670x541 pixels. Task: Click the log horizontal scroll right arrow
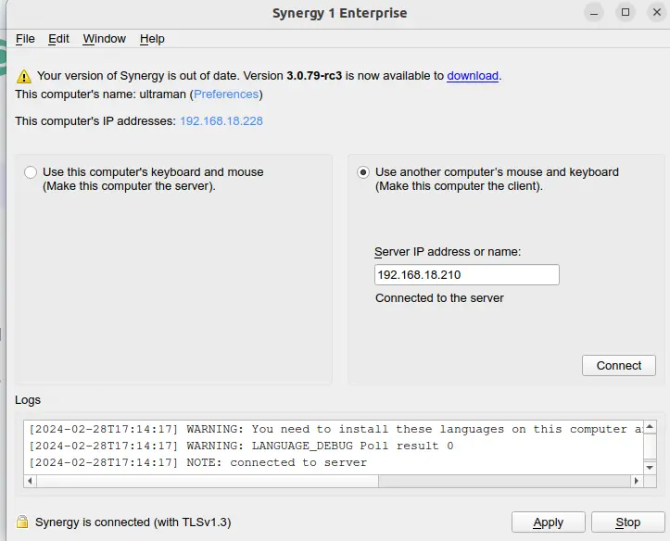click(637, 481)
